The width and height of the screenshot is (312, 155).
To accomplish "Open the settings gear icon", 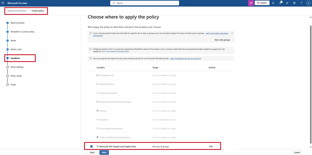I will [x=294, y=3].
